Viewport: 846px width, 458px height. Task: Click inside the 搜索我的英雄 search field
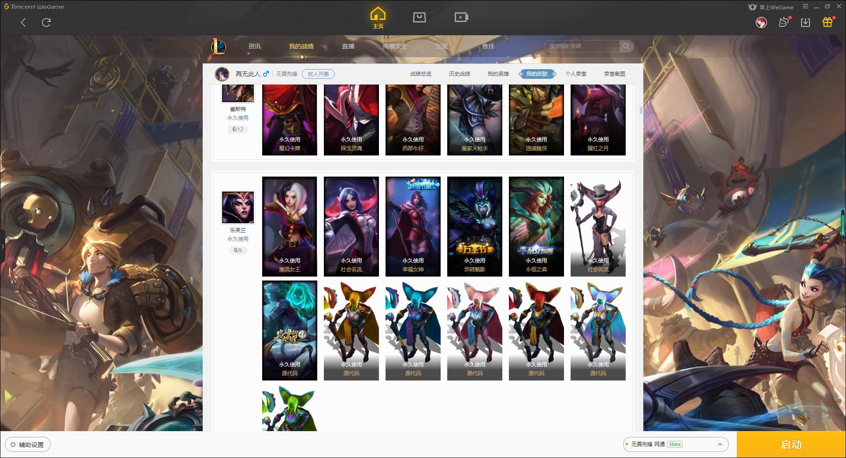[582, 46]
